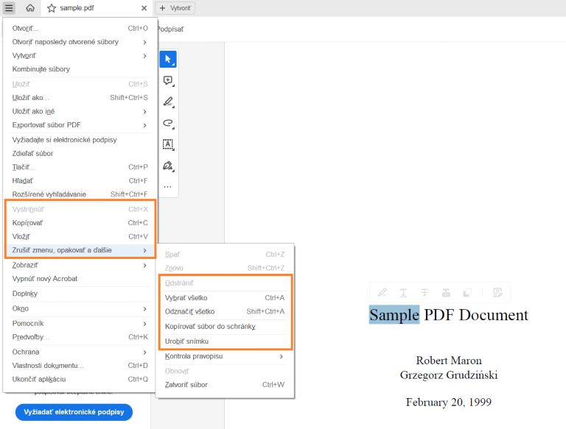Image resolution: width=566 pixels, height=429 pixels.
Task: Expand the Zobraziť submenu
Action: click(x=80, y=265)
